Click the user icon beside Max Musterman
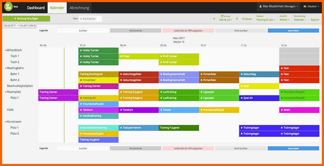Image resolution: width=324 pixels, height=166 pixels. point(260,6)
